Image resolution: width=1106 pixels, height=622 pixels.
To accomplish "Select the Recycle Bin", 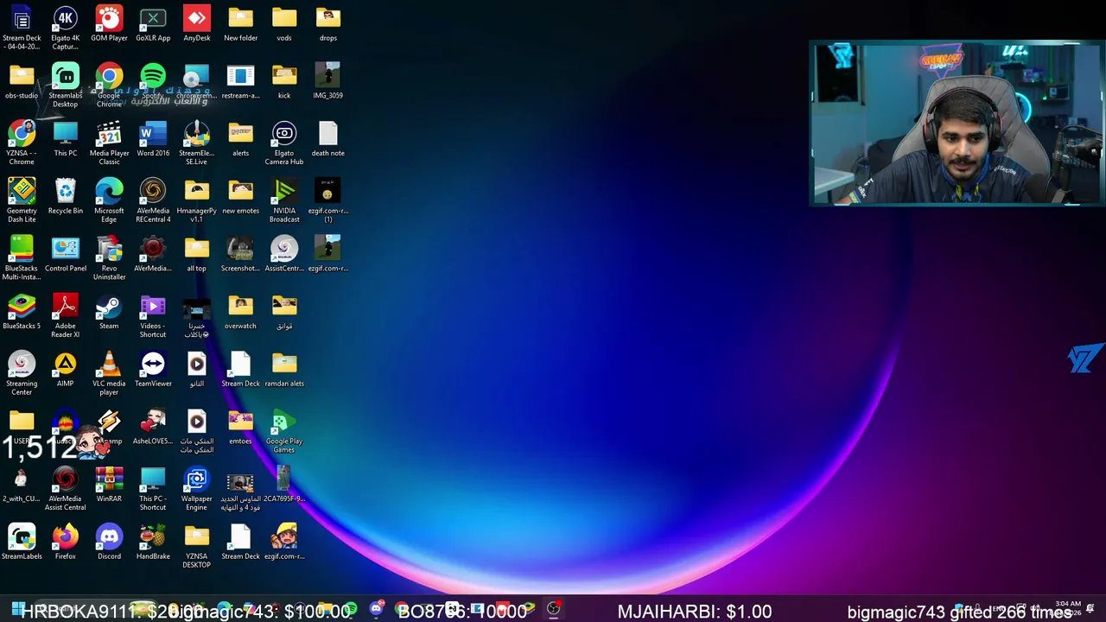I will click(65, 197).
